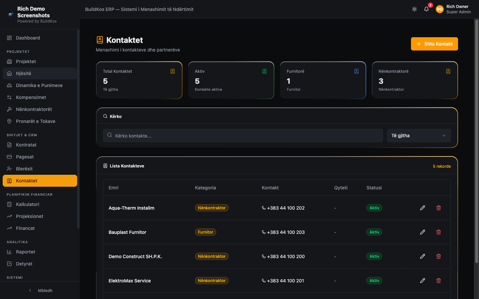Open the Pagesat page
This screenshot has height=299, width=479.
[40, 157]
